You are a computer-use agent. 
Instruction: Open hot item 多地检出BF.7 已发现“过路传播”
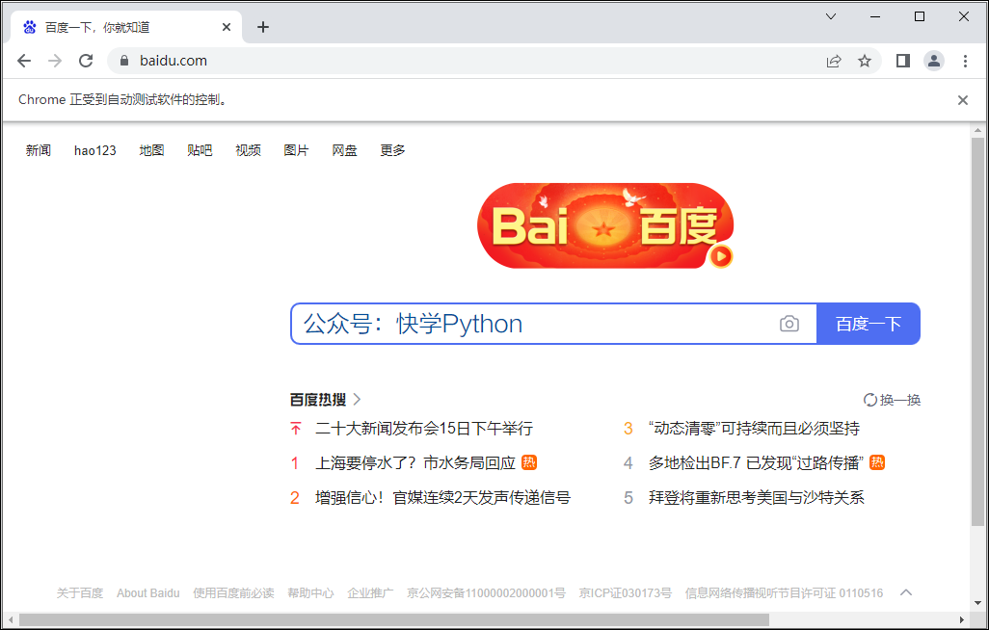[756, 463]
